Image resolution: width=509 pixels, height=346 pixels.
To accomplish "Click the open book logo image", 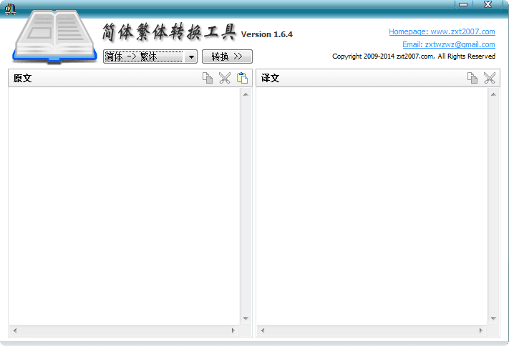I will (x=54, y=36).
